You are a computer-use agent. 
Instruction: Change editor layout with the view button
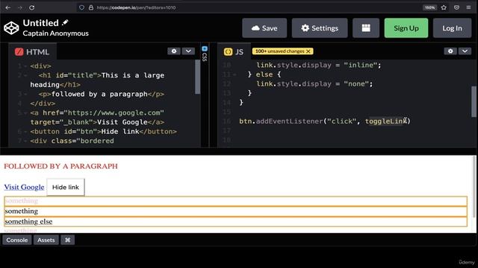pos(366,28)
